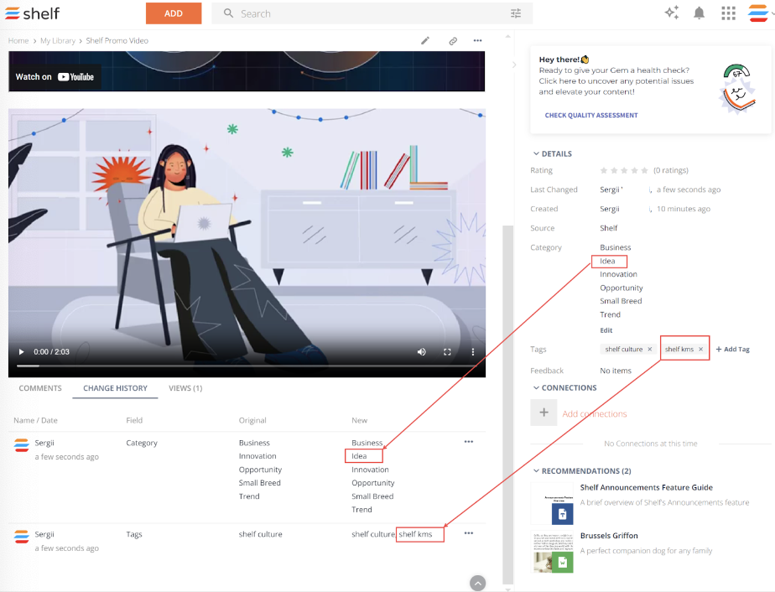The width and height of the screenshot is (775, 592).
Task: Collapse the RECOMMENDATIONS section
Action: tap(537, 470)
